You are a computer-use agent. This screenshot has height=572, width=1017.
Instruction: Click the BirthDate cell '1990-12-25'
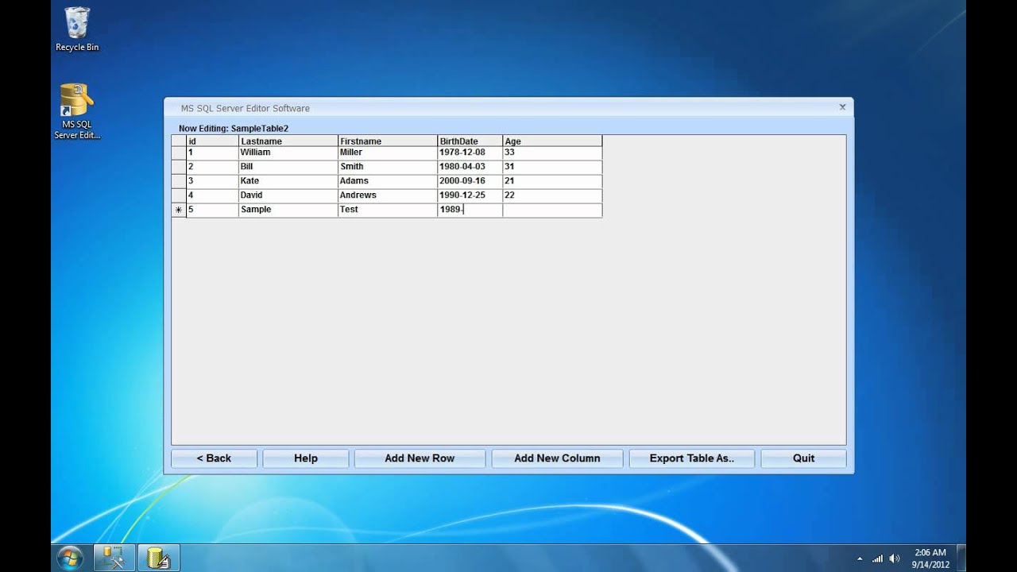pyautogui.click(x=470, y=195)
